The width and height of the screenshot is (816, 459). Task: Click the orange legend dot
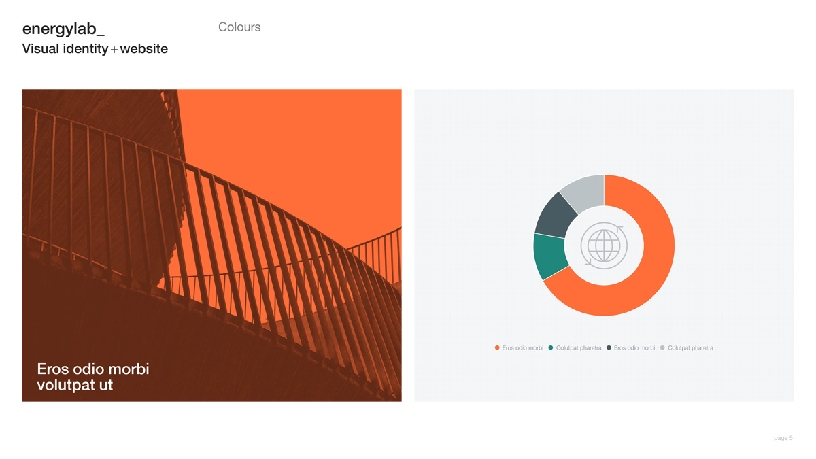[497, 348]
